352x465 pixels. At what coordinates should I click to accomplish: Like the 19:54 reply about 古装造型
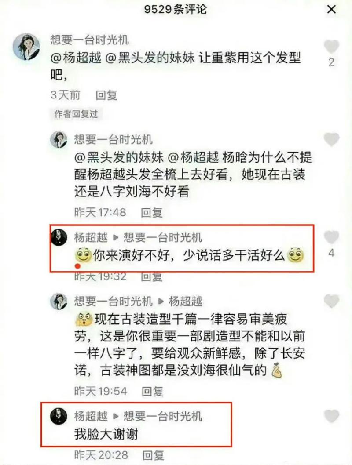331,301
